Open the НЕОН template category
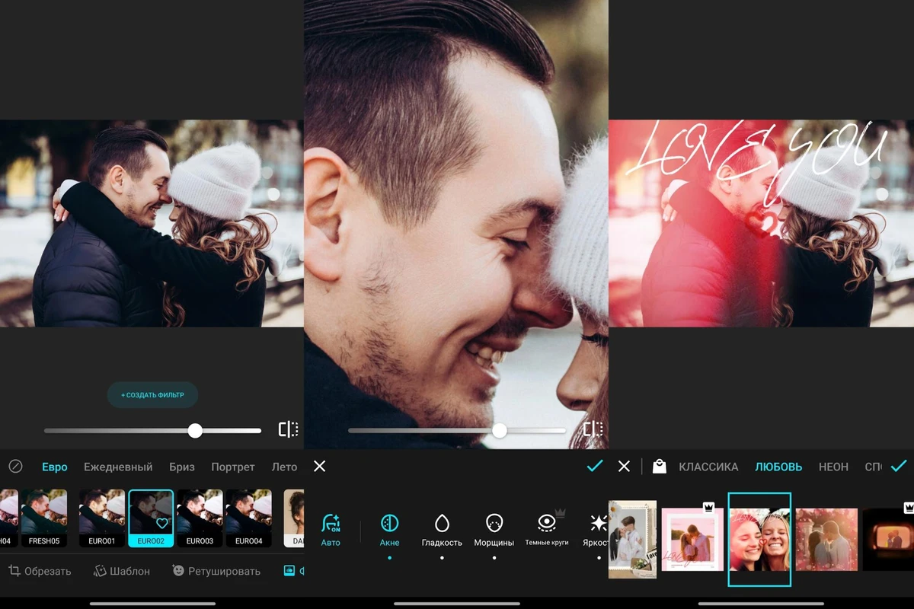Viewport: 914px width, 609px height. point(833,467)
